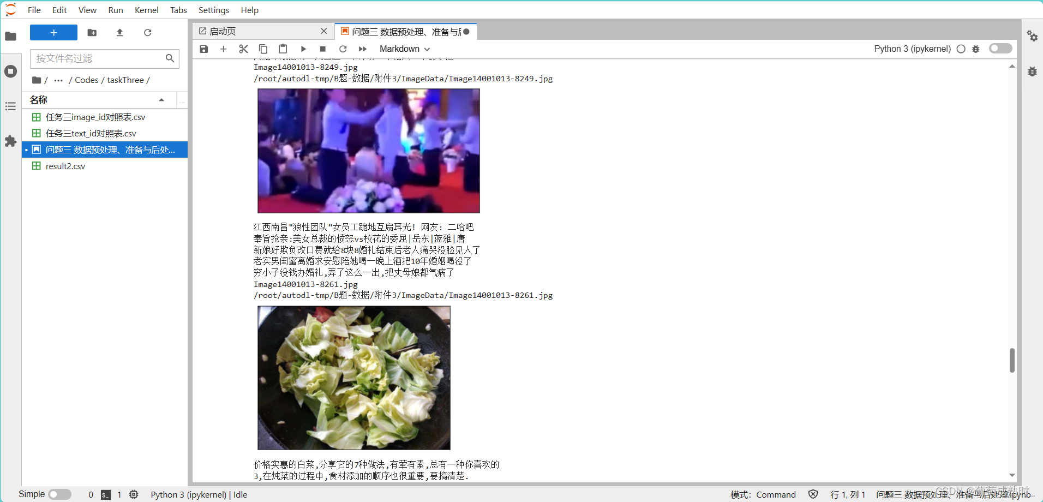Image resolution: width=1043 pixels, height=502 pixels.
Task: Click the wedding video frame output image
Action: click(369, 151)
